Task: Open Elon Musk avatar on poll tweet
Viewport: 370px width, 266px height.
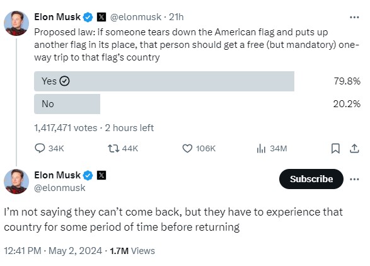Action: pos(16,23)
